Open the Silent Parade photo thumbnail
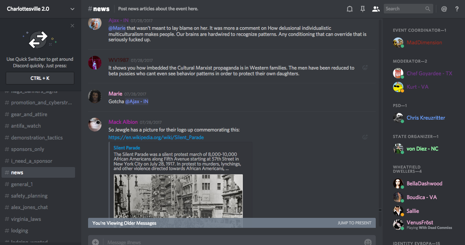Image resolution: width=465 pixels, height=245 pixels. pyautogui.click(x=178, y=196)
